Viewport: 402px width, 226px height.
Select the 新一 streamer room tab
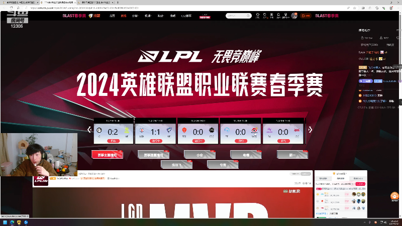coord(292,155)
